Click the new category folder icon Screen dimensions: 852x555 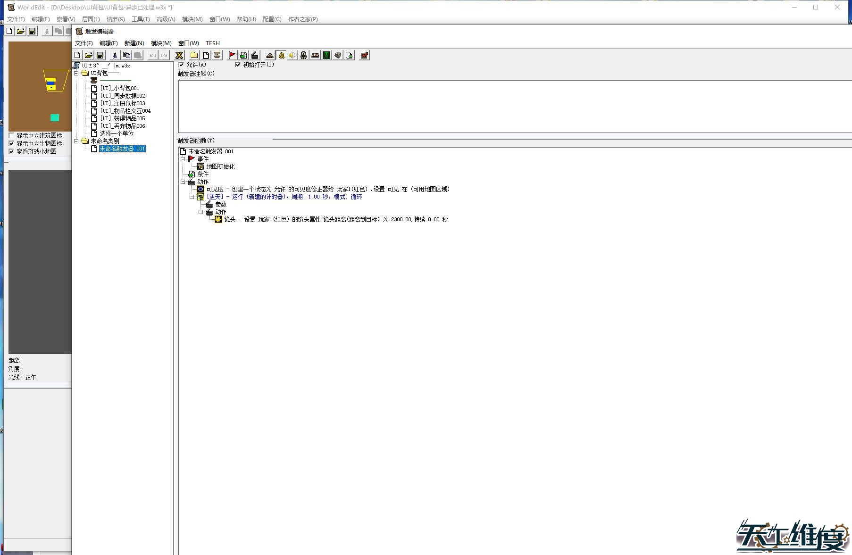click(194, 55)
